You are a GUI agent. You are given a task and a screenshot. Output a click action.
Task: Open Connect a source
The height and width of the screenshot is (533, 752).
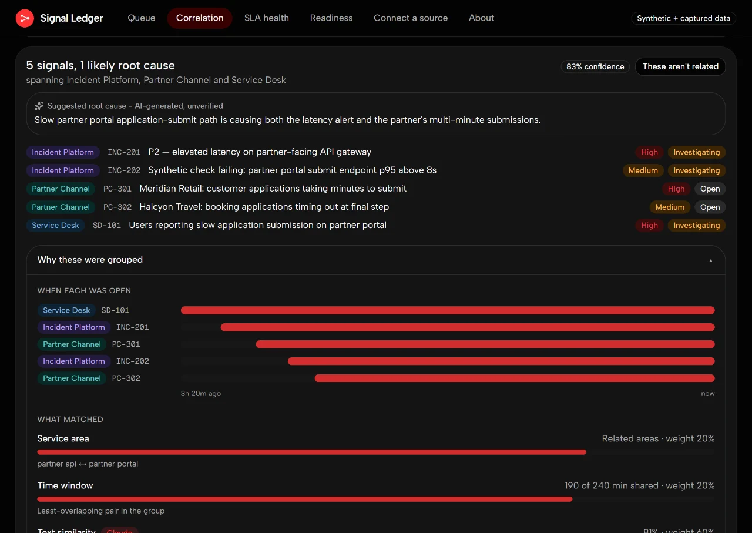pyautogui.click(x=411, y=18)
